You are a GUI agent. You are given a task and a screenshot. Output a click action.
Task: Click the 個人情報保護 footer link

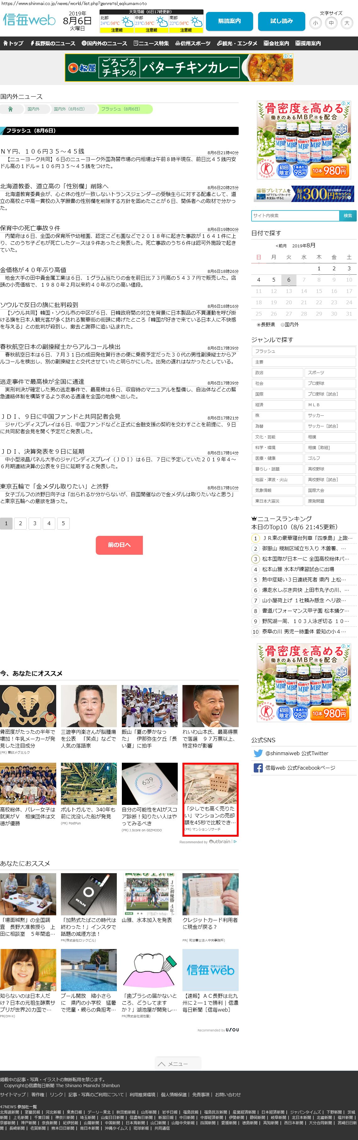coord(173,1094)
